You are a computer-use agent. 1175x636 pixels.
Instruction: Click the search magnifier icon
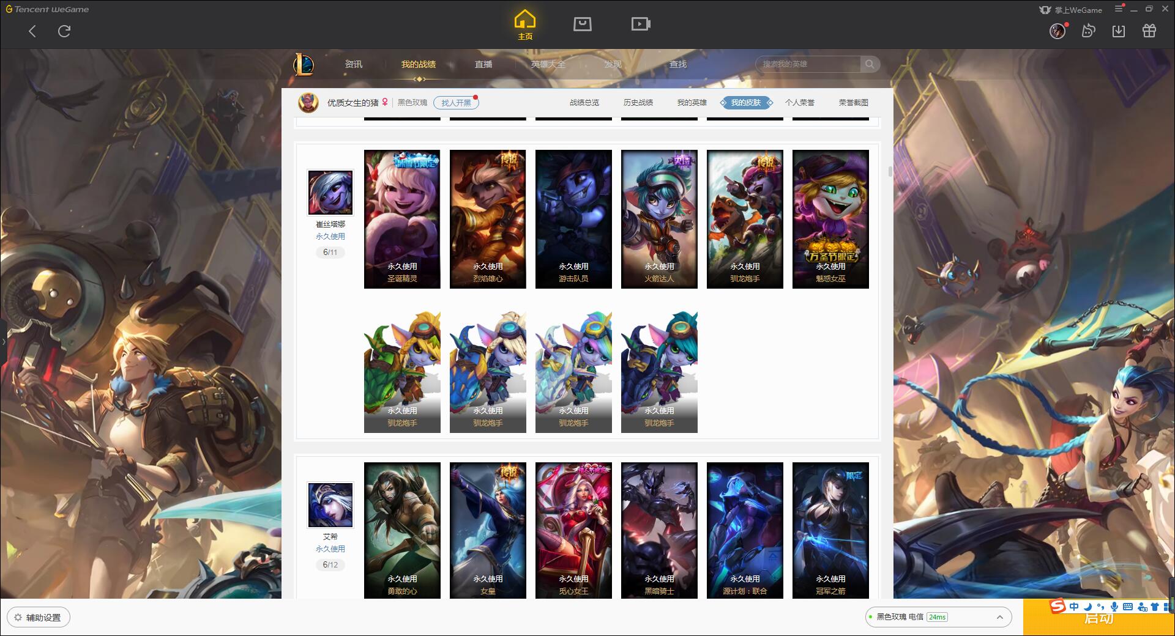coord(869,64)
